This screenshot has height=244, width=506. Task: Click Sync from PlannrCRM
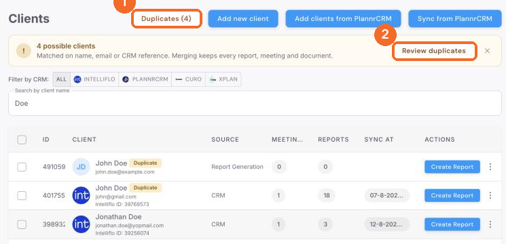454,19
